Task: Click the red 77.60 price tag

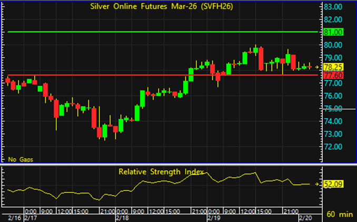Action: tap(334, 75)
